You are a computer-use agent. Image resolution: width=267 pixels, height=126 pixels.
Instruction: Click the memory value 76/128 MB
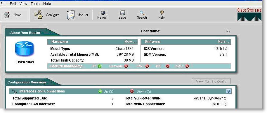pos(125,55)
